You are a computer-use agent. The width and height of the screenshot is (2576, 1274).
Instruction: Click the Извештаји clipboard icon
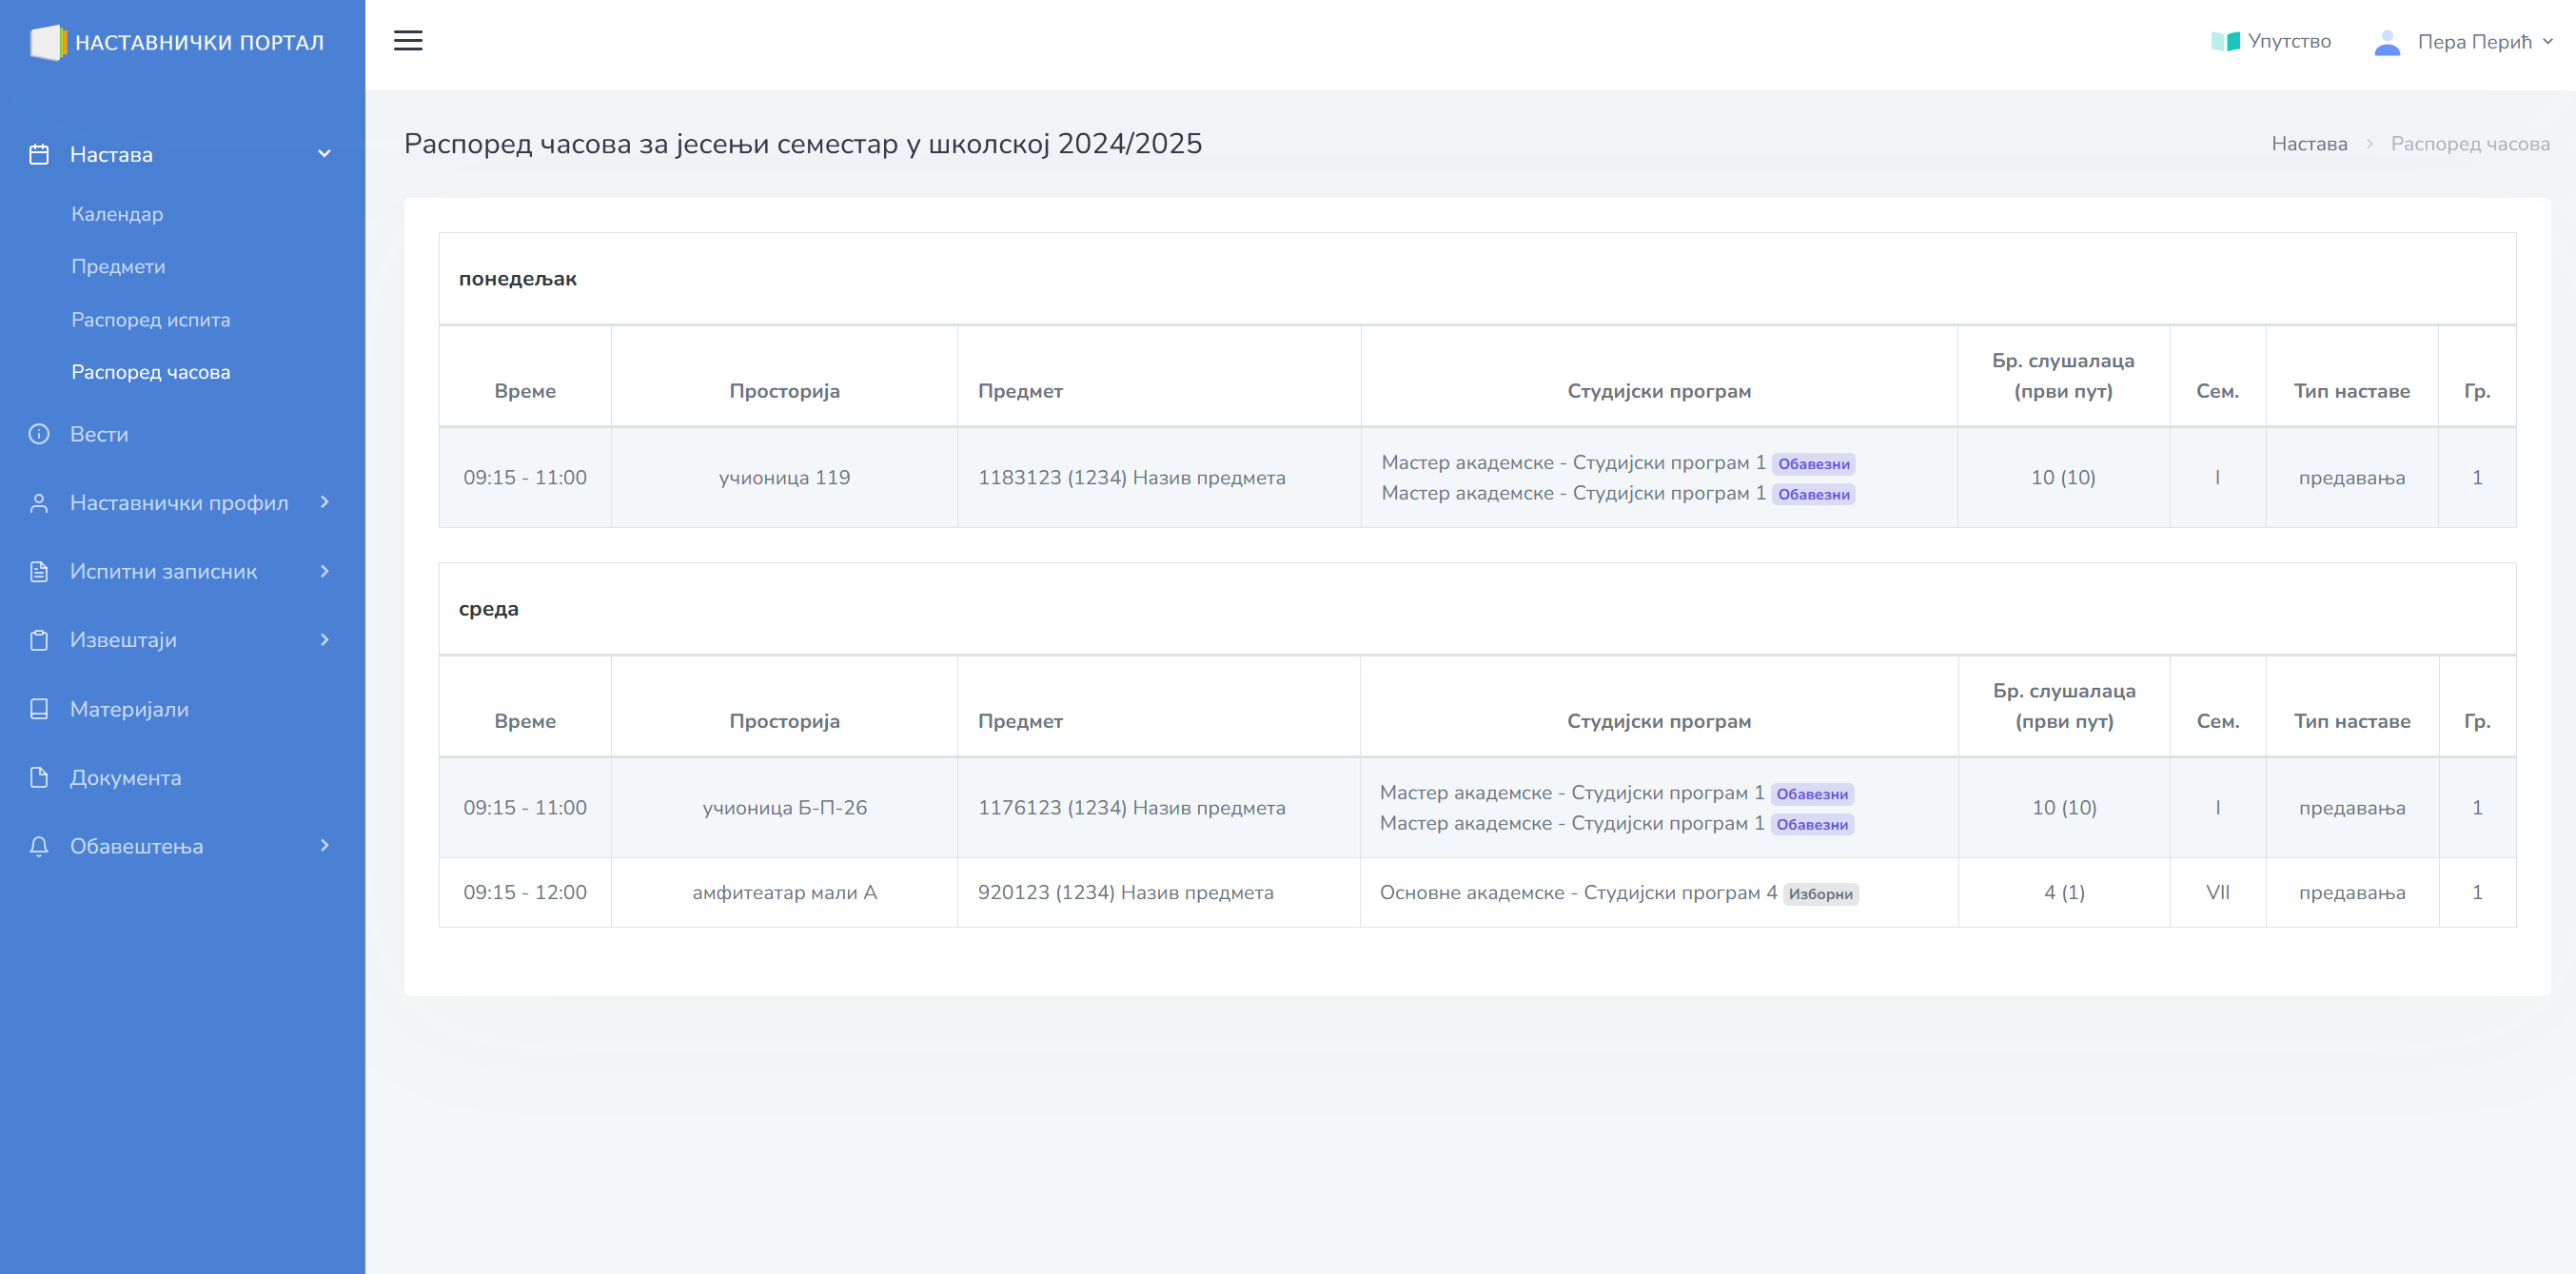point(39,640)
